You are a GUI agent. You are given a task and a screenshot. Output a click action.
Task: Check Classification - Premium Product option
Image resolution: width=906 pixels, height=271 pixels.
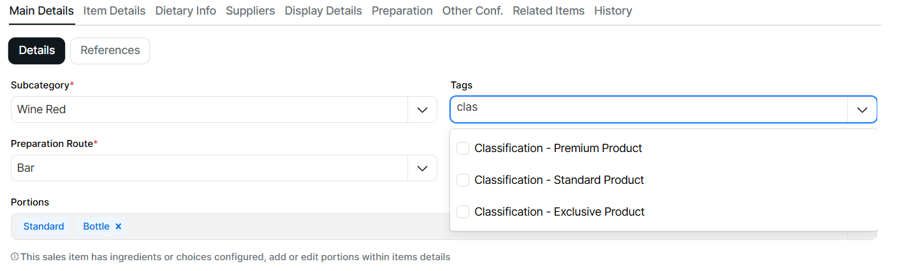coord(464,148)
